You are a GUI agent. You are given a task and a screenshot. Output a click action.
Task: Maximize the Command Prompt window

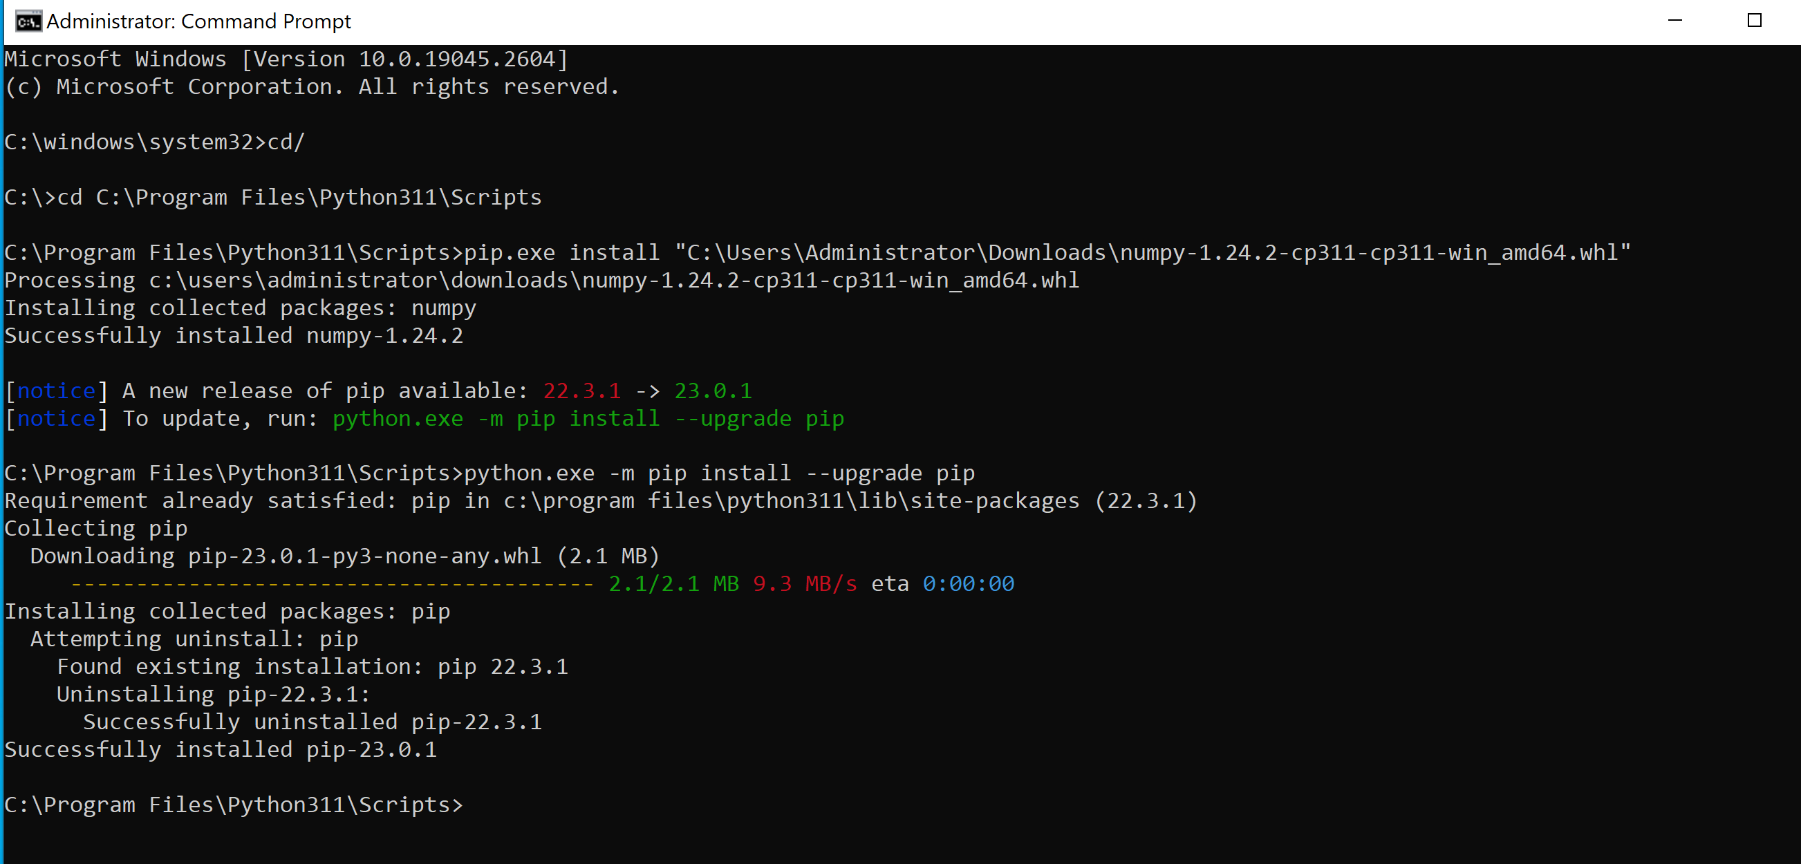(1754, 20)
